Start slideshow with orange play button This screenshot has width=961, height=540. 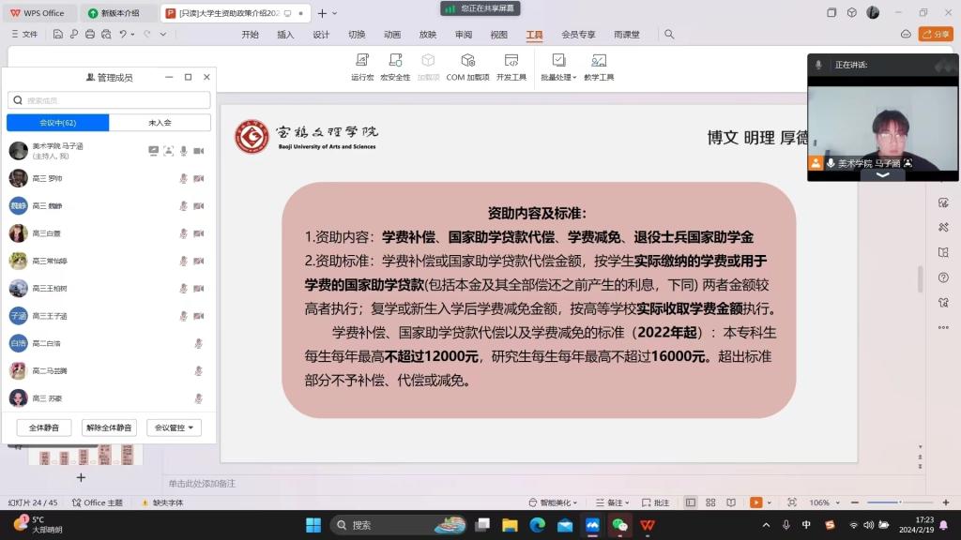[755, 502]
